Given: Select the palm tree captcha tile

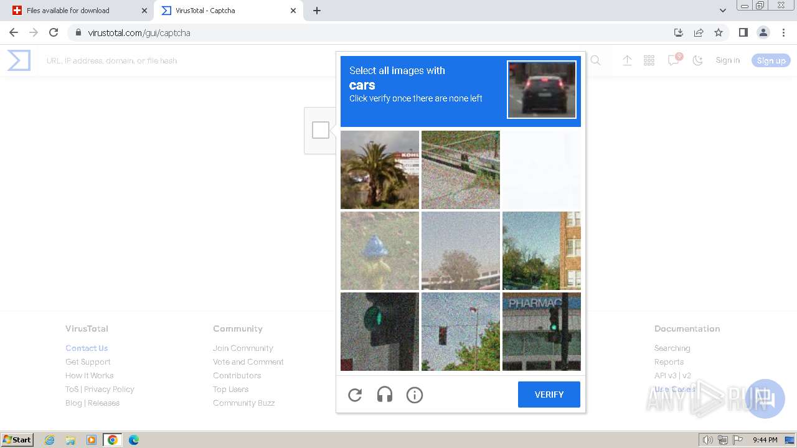Looking at the screenshot, I should (x=380, y=170).
